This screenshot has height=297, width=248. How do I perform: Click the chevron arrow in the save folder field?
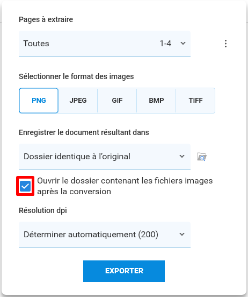(x=182, y=157)
